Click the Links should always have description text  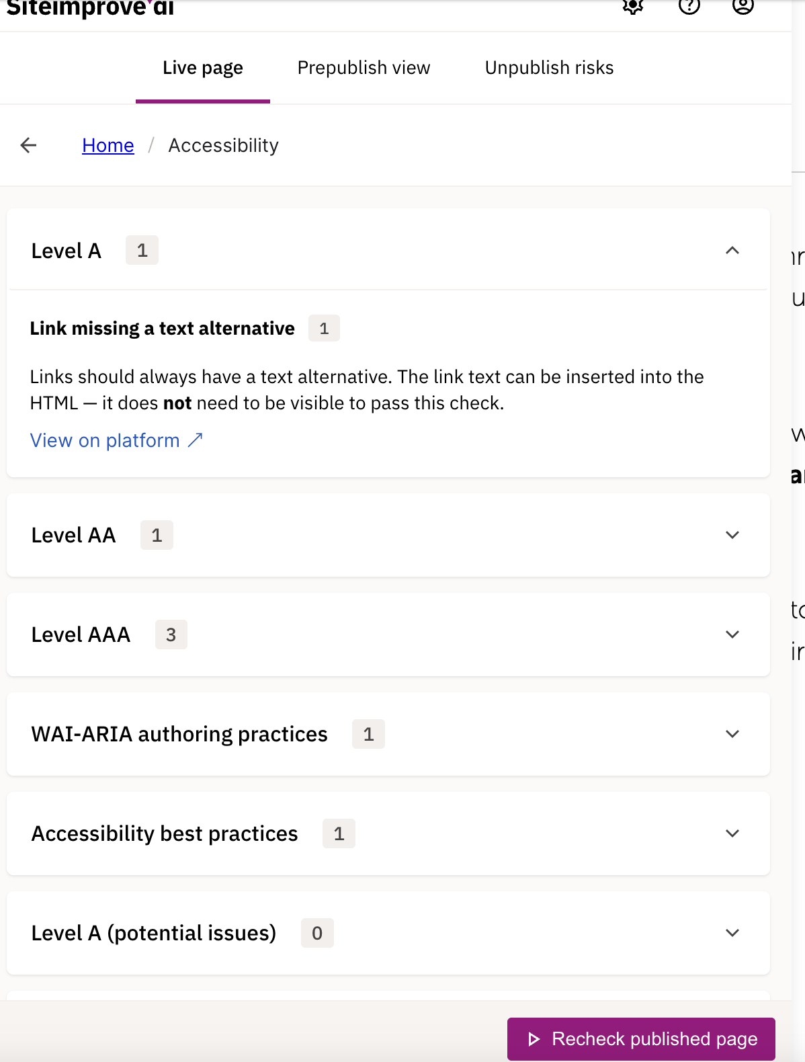pos(367,390)
